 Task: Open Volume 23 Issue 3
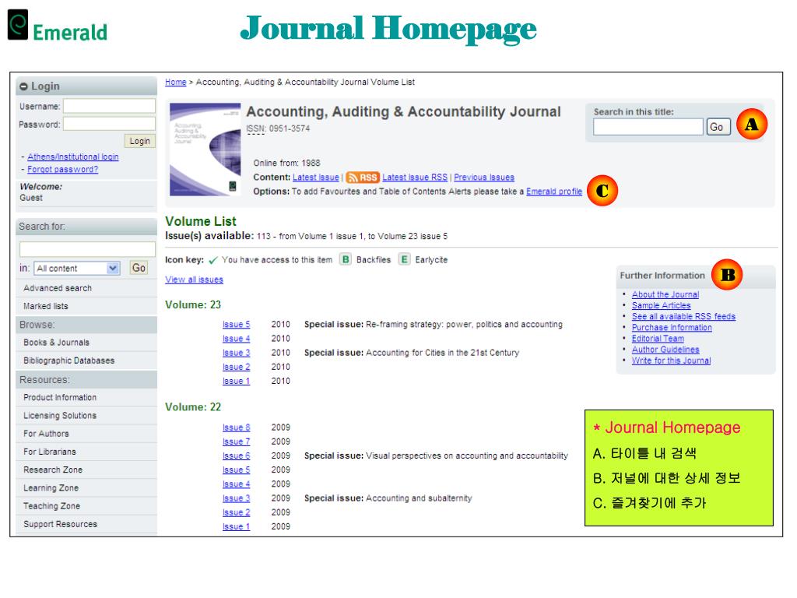coord(237,353)
